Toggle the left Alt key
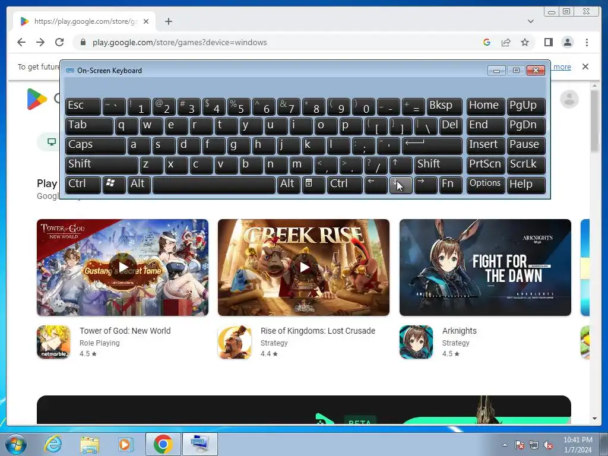608x456 pixels. (139, 185)
